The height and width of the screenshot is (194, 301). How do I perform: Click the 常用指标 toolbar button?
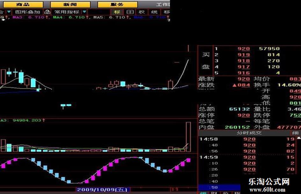coord(67,12)
